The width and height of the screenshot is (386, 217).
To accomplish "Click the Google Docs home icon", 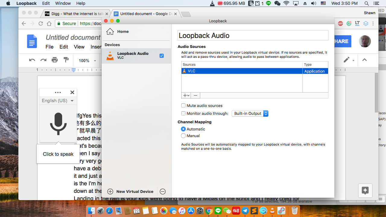I will point(32,41).
